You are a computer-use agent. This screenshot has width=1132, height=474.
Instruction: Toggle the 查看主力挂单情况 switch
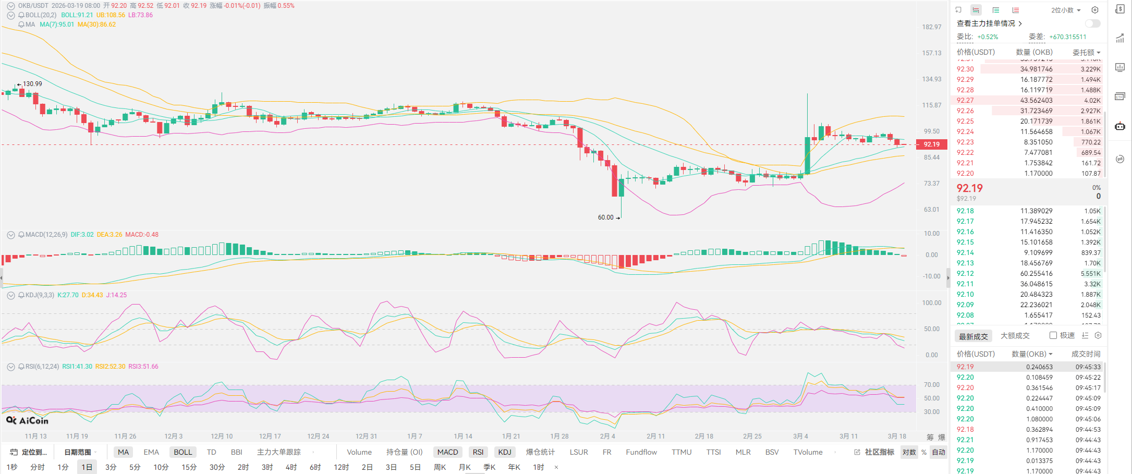(1092, 23)
